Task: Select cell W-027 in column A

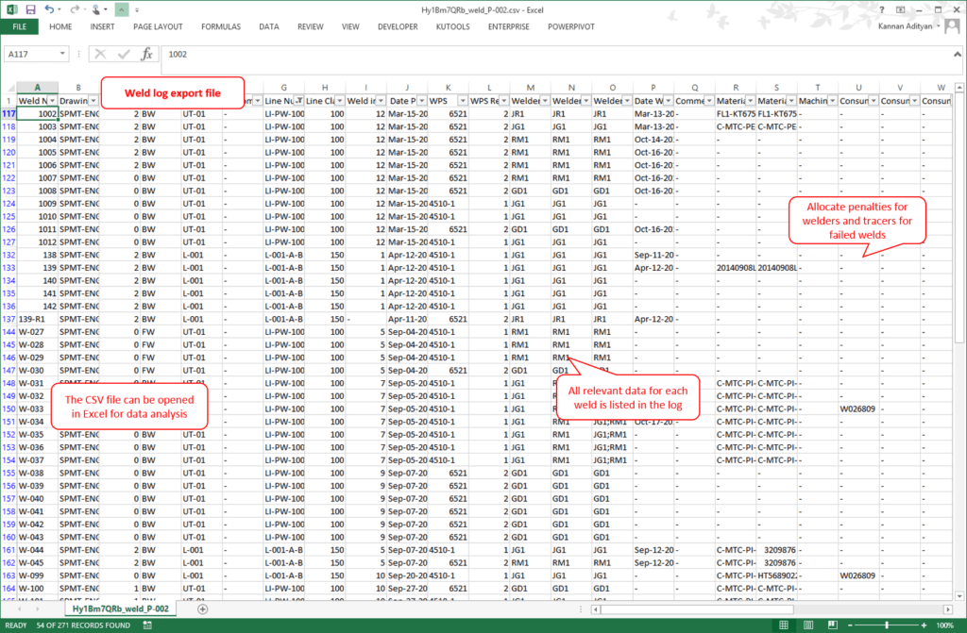Action: coord(37,332)
